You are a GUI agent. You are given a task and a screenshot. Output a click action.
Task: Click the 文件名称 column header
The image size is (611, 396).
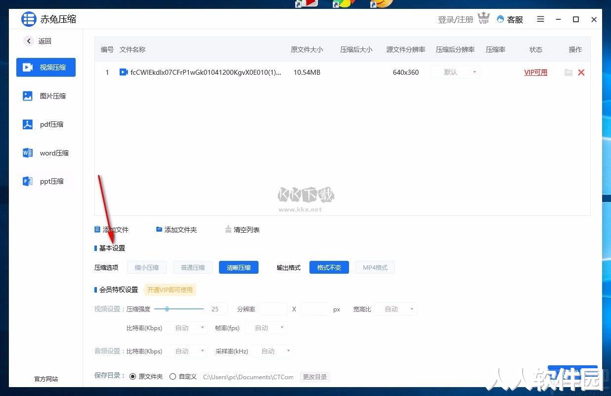pyautogui.click(x=132, y=49)
